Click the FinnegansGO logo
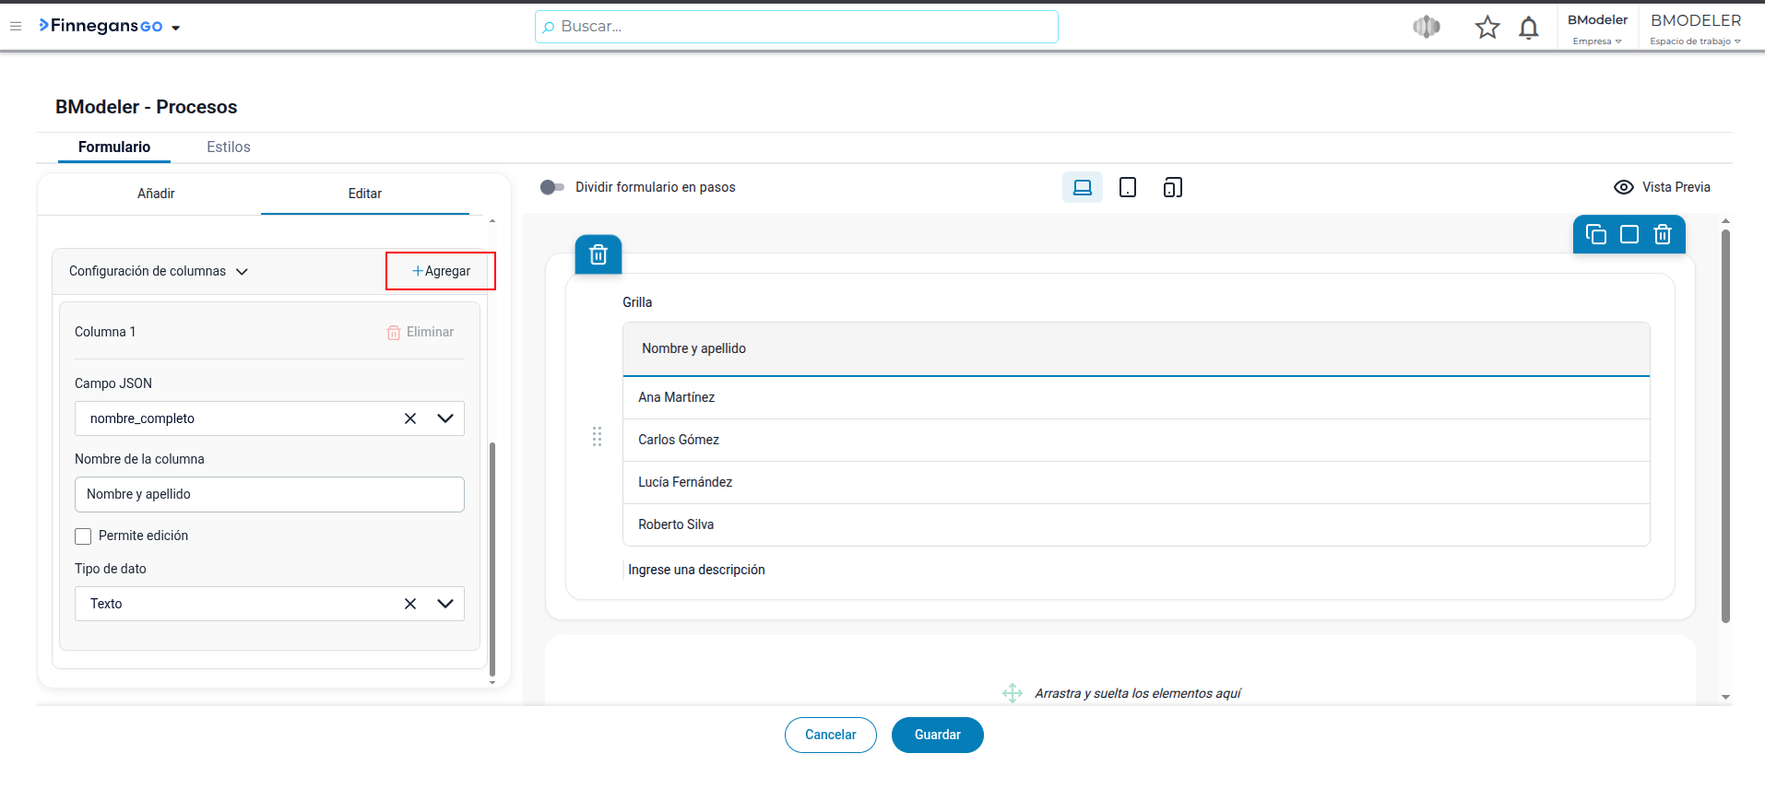This screenshot has width=1765, height=789. 101,26
